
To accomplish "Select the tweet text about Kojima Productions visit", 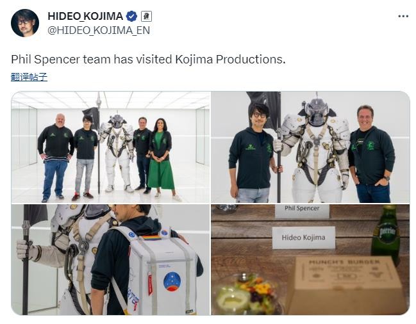I will pos(148,60).
